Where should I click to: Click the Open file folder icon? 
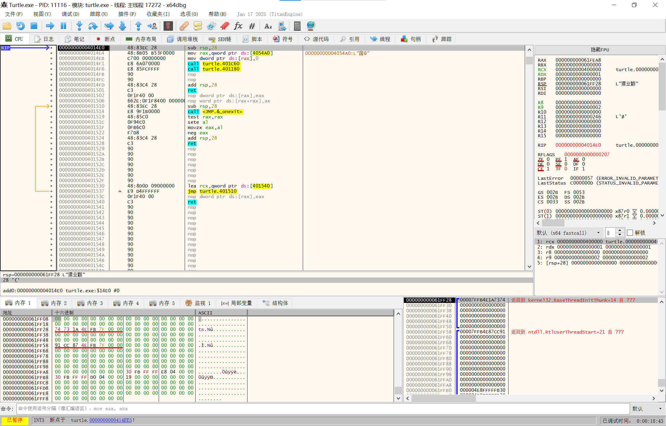pos(7,26)
